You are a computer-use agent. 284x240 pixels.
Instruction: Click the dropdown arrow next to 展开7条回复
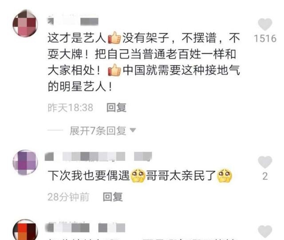click(133, 130)
